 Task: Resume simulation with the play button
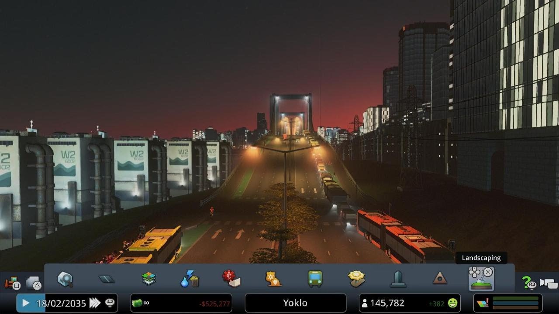[25, 303]
